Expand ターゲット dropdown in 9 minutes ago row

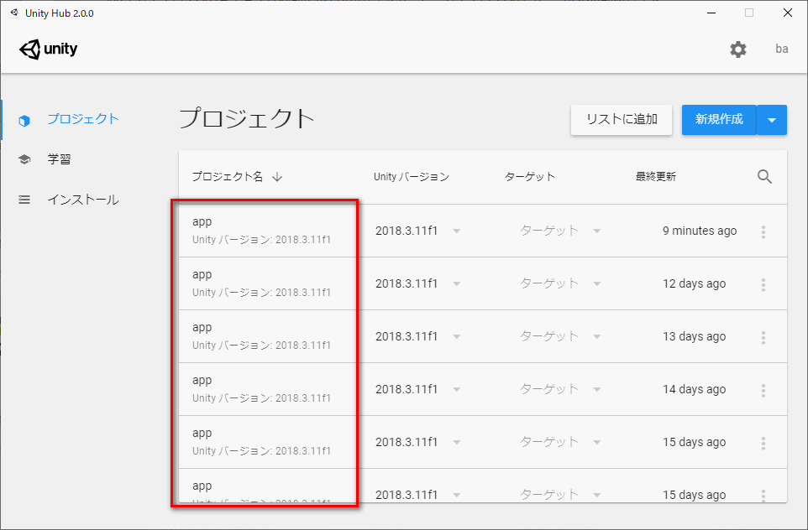pyautogui.click(x=596, y=231)
